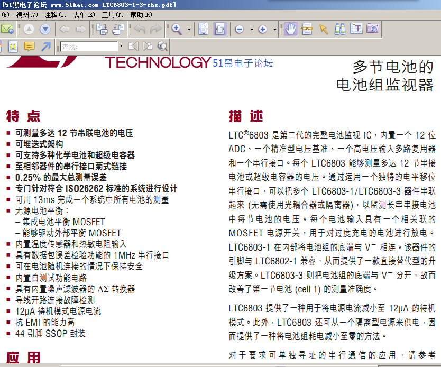Open the 表单(R) menu
The height and width of the screenshot is (367, 441).
point(84,15)
